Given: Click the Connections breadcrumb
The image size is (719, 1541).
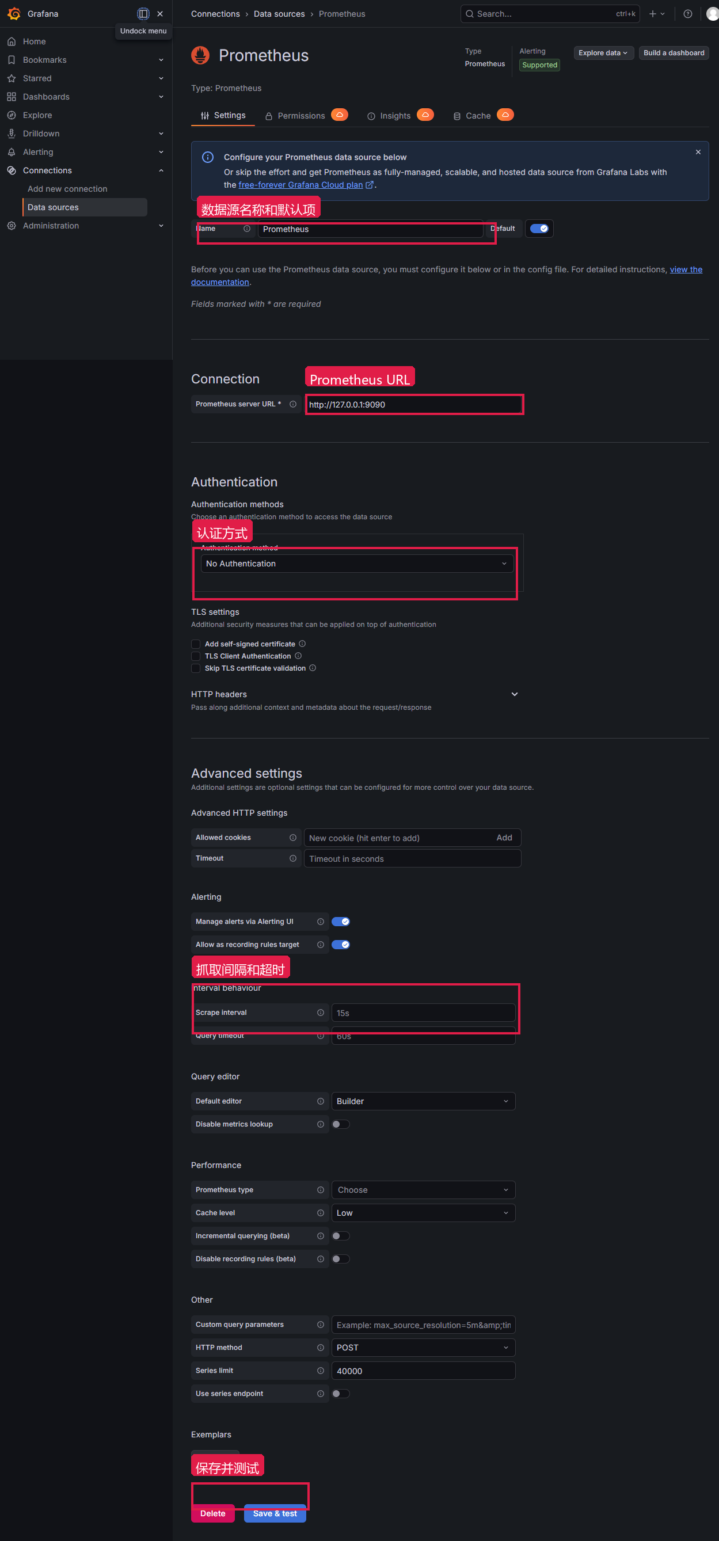Looking at the screenshot, I should (x=215, y=14).
